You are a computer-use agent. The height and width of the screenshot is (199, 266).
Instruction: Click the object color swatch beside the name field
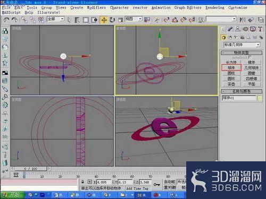260,98
